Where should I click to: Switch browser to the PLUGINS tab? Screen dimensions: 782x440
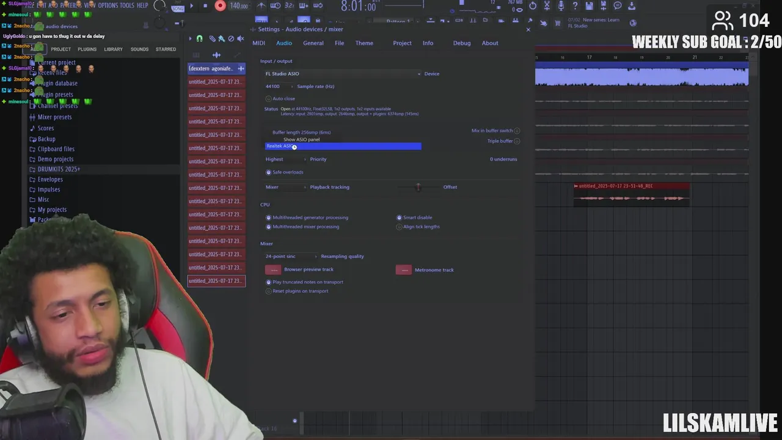(x=87, y=49)
